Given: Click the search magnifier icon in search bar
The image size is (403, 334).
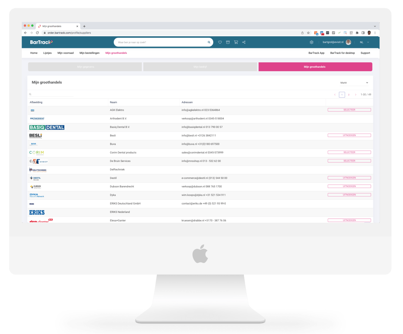Looking at the screenshot, I should click(x=209, y=42).
